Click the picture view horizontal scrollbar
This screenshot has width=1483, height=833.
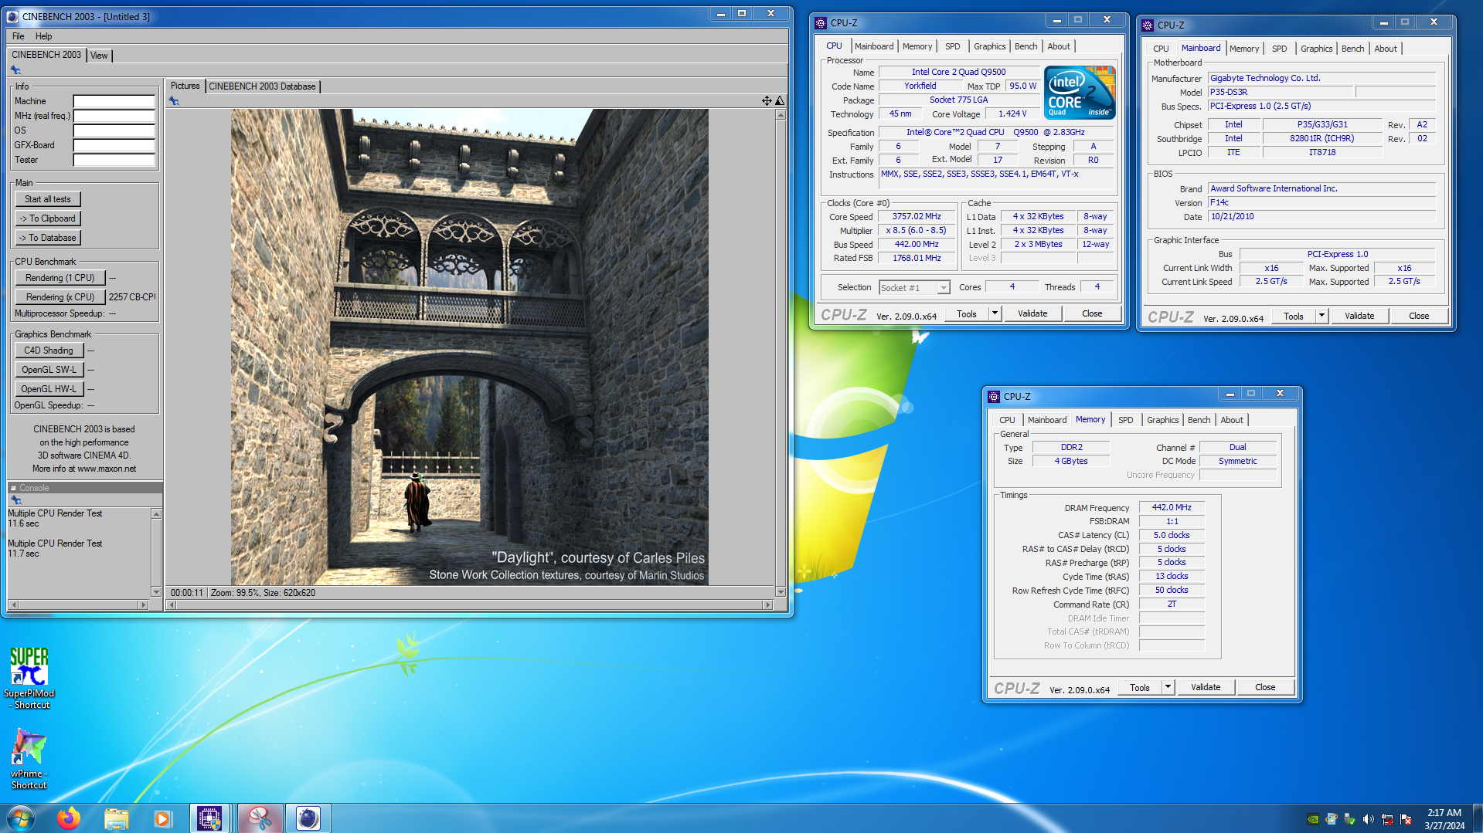click(470, 604)
